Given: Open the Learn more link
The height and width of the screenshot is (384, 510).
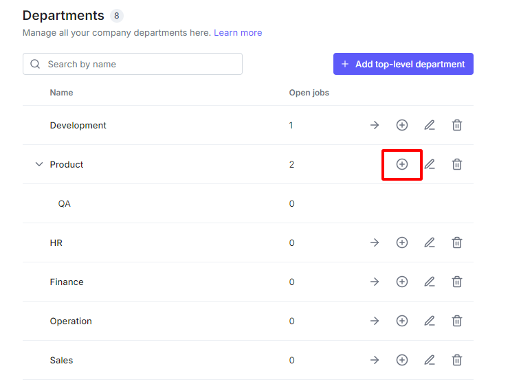Looking at the screenshot, I should pos(238,32).
